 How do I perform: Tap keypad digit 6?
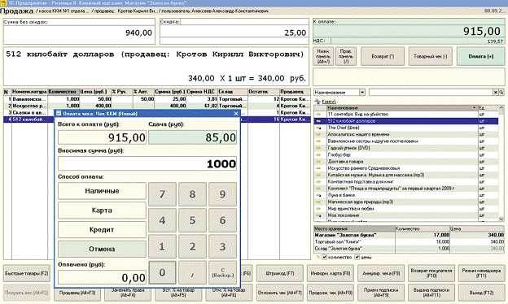tap(222, 220)
